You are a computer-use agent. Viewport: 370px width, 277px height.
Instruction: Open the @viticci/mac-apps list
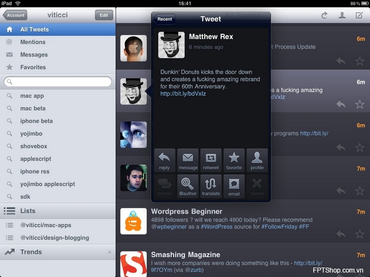(x=58, y=225)
